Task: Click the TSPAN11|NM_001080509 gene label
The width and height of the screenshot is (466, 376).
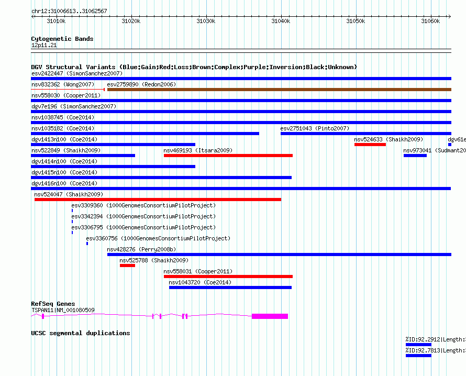Action: (x=63, y=310)
